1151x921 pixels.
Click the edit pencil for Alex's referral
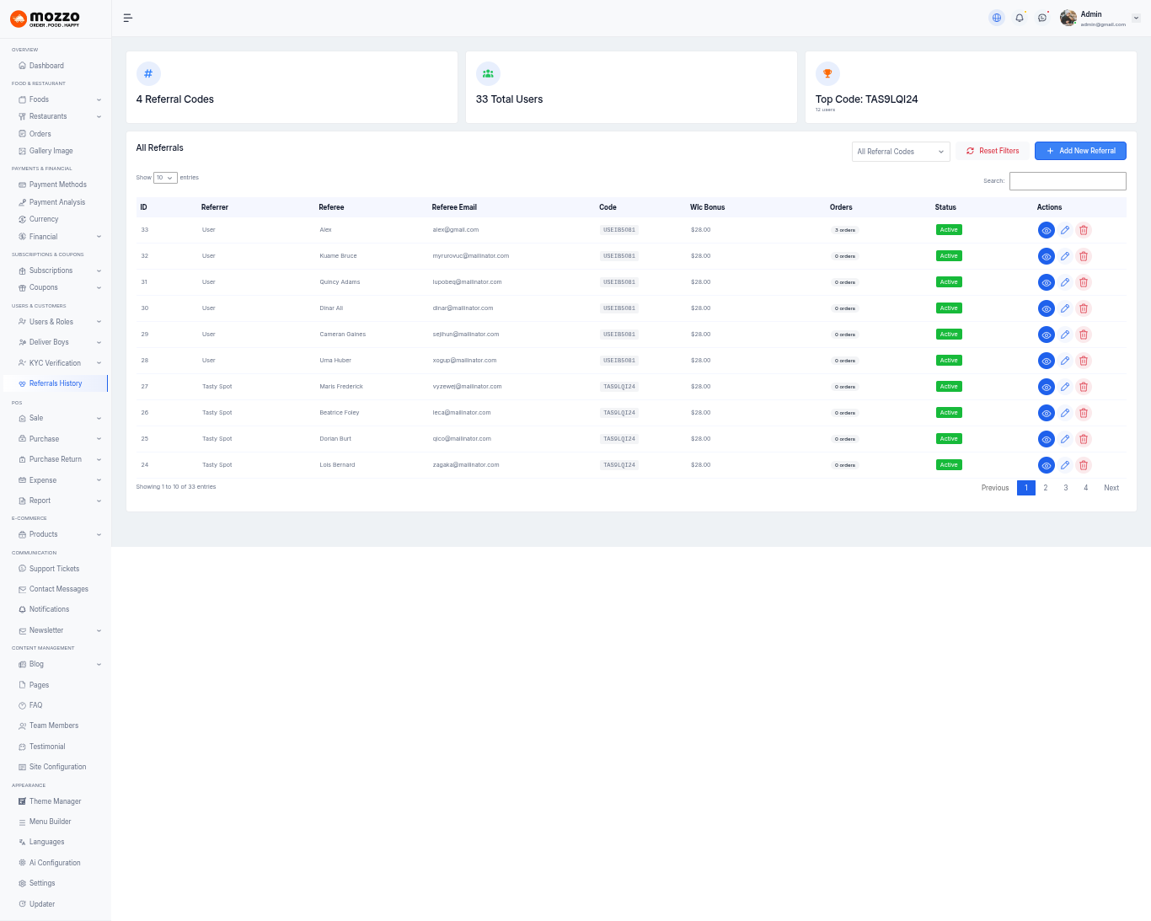tap(1065, 230)
